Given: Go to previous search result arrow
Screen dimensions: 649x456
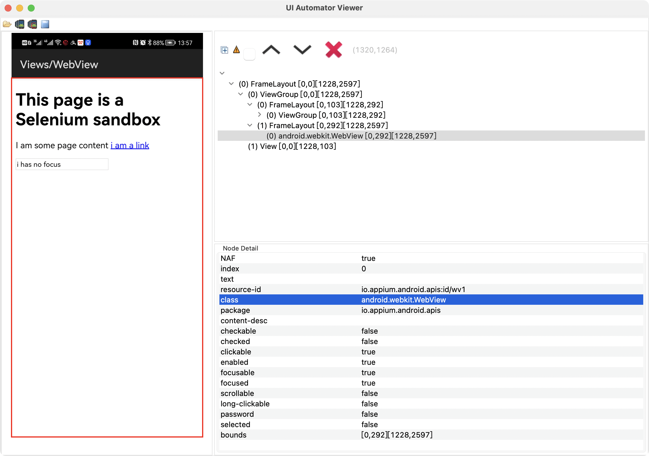Looking at the screenshot, I should [x=271, y=50].
